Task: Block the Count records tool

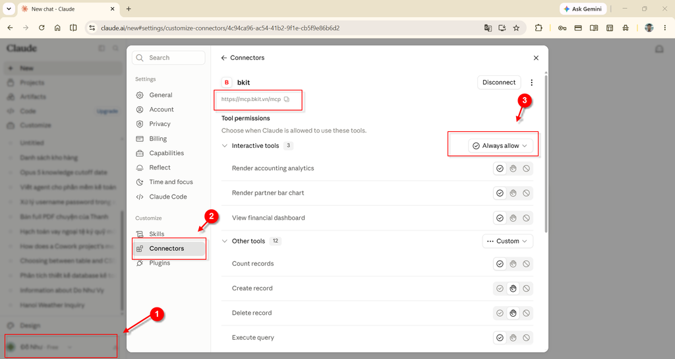Action: [x=527, y=264]
